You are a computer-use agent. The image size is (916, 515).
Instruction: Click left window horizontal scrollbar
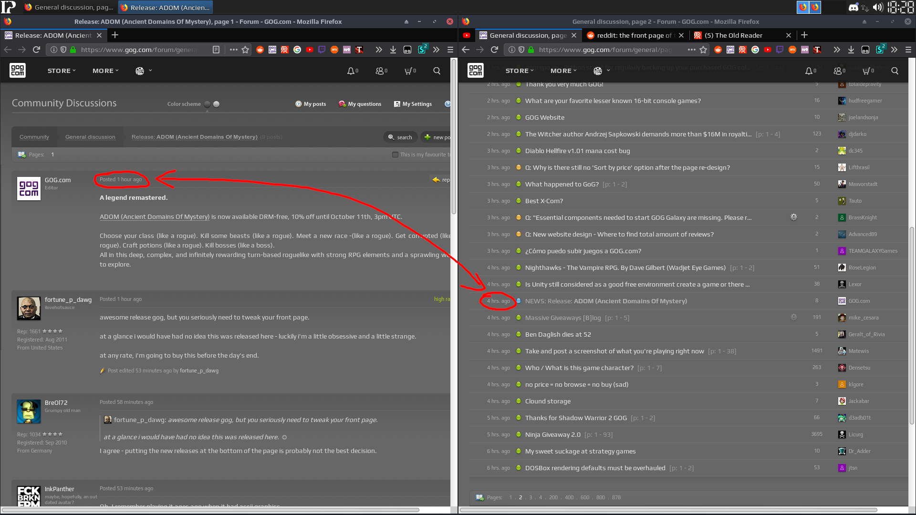click(210, 510)
